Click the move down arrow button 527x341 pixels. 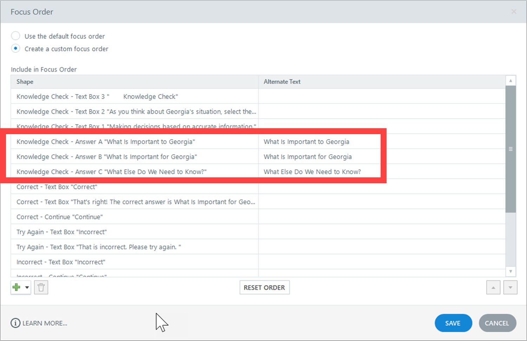coord(510,288)
